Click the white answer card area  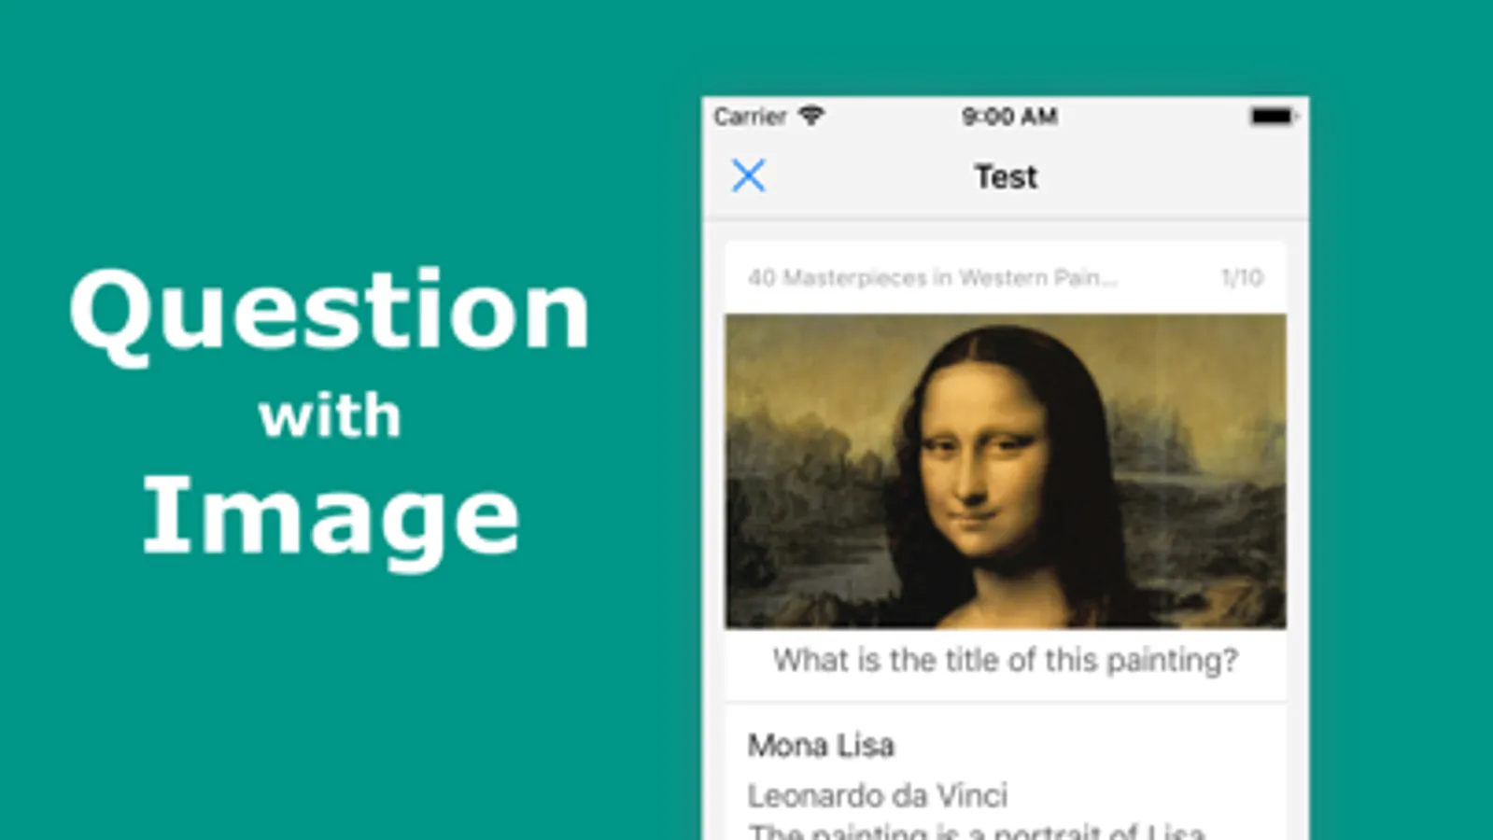click(x=1006, y=773)
